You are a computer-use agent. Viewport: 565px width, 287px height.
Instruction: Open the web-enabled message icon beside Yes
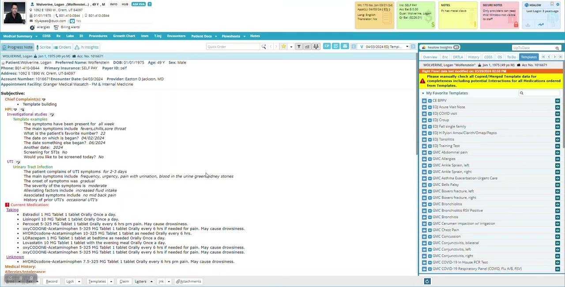pyautogui.click(x=72, y=21)
